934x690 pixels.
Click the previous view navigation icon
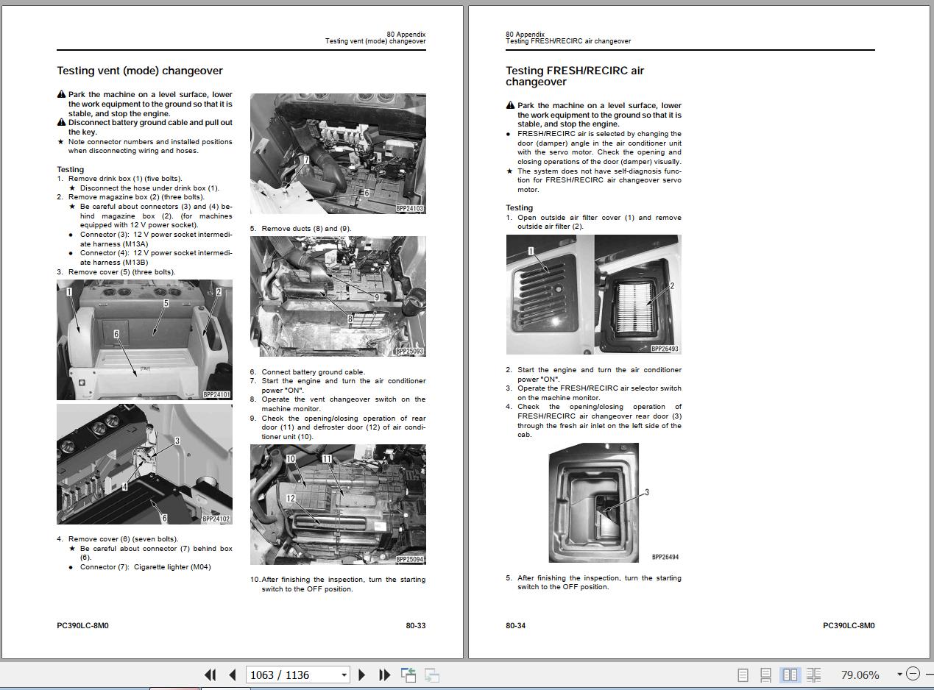pos(408,675)
